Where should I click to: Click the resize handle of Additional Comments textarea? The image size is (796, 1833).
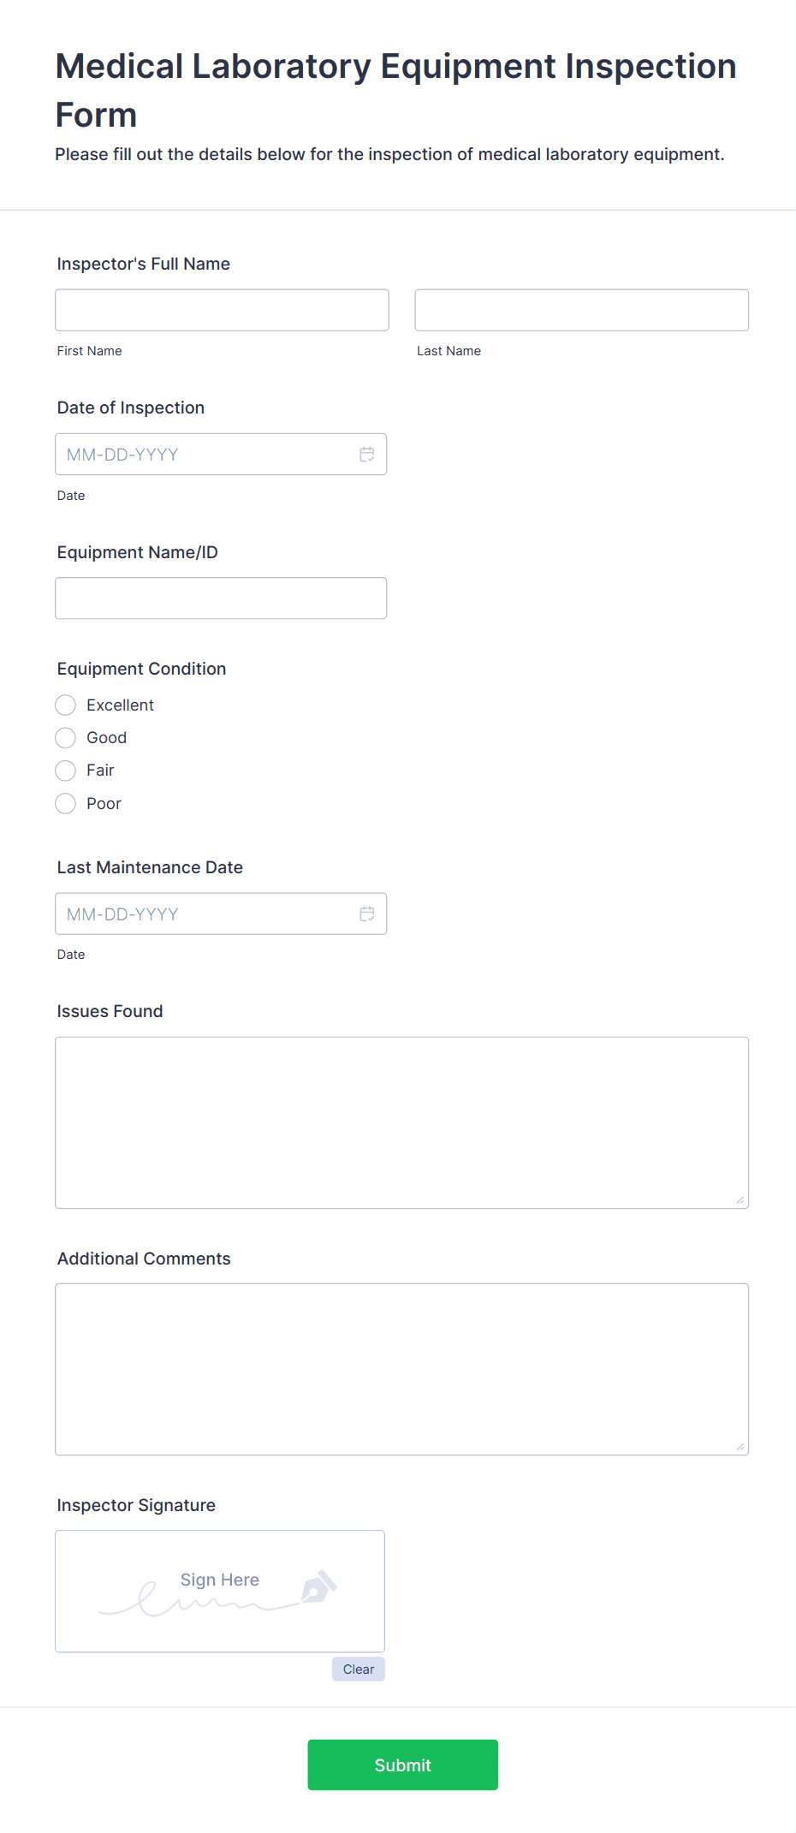(x=740, y=1446)
